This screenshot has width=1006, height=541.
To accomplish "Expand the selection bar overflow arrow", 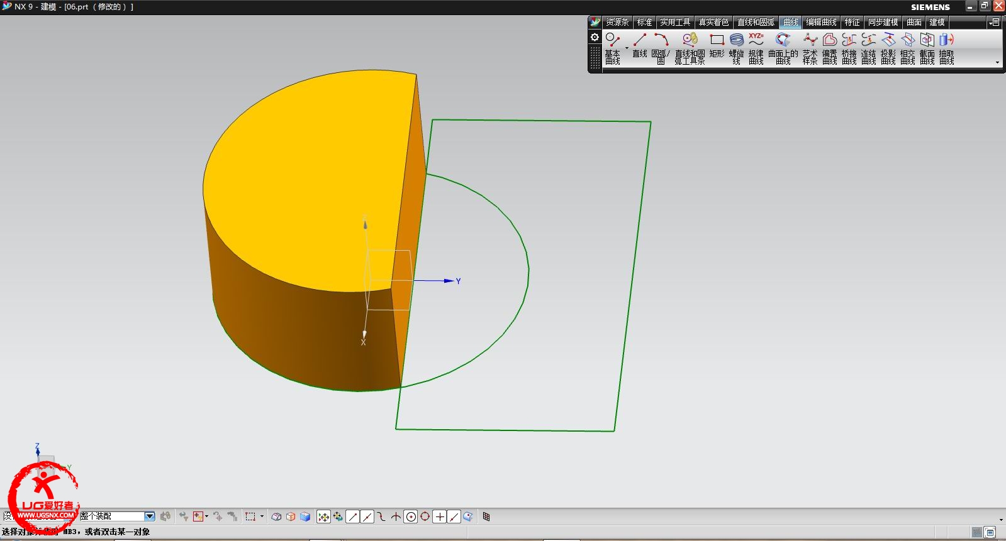I will tap(1001, 520).
